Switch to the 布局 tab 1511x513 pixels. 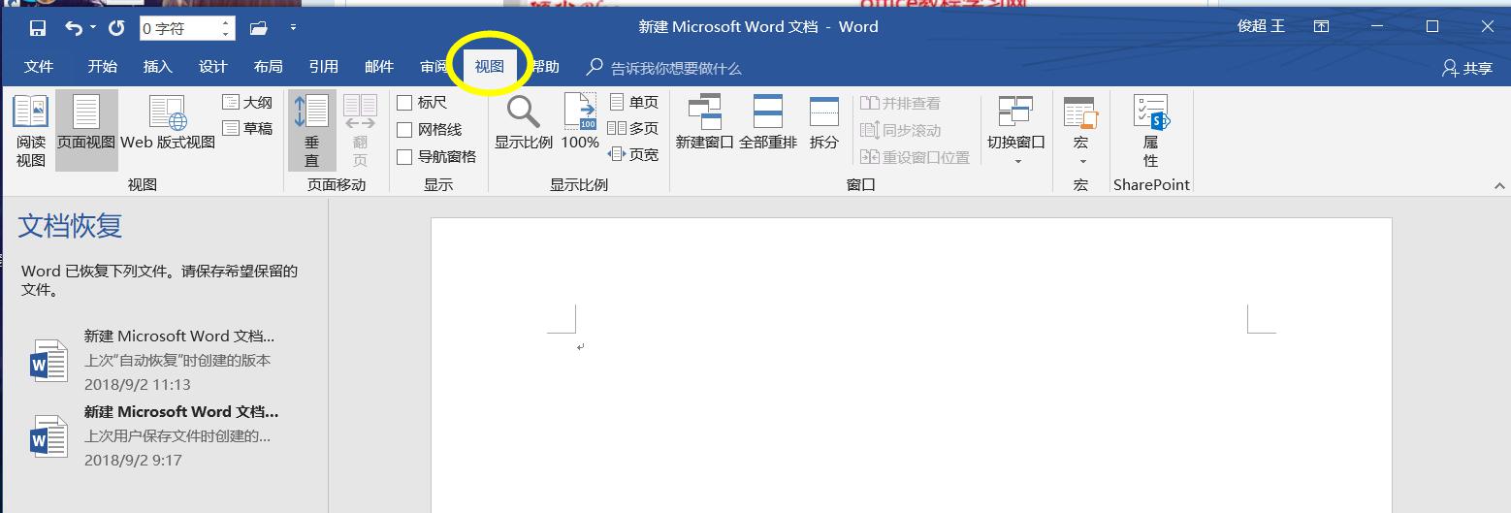coord(269,67)
